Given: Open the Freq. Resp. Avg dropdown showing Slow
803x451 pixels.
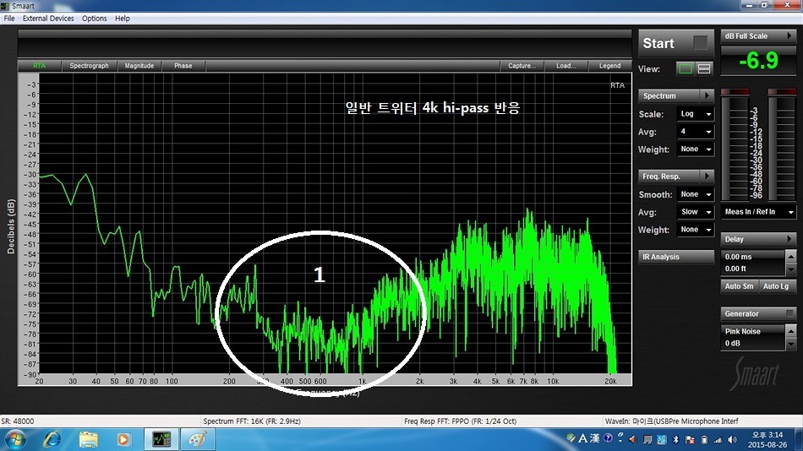Looking at the screenshot, I should (696, 212).
